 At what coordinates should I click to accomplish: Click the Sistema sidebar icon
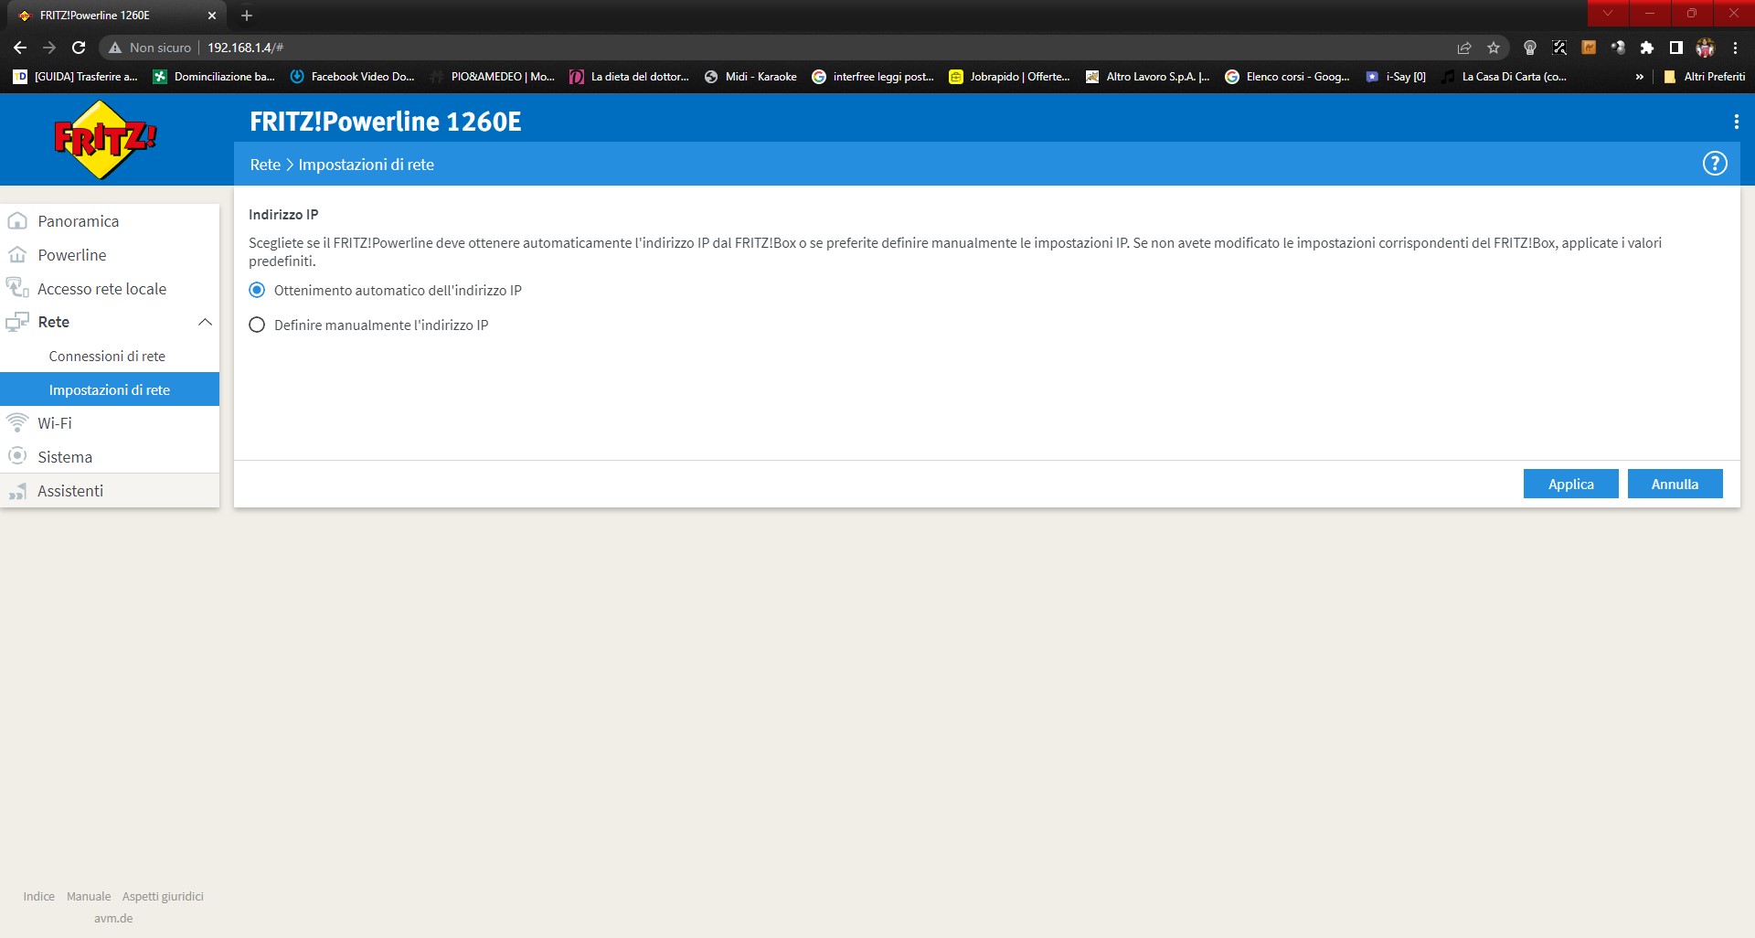[17, 456]
